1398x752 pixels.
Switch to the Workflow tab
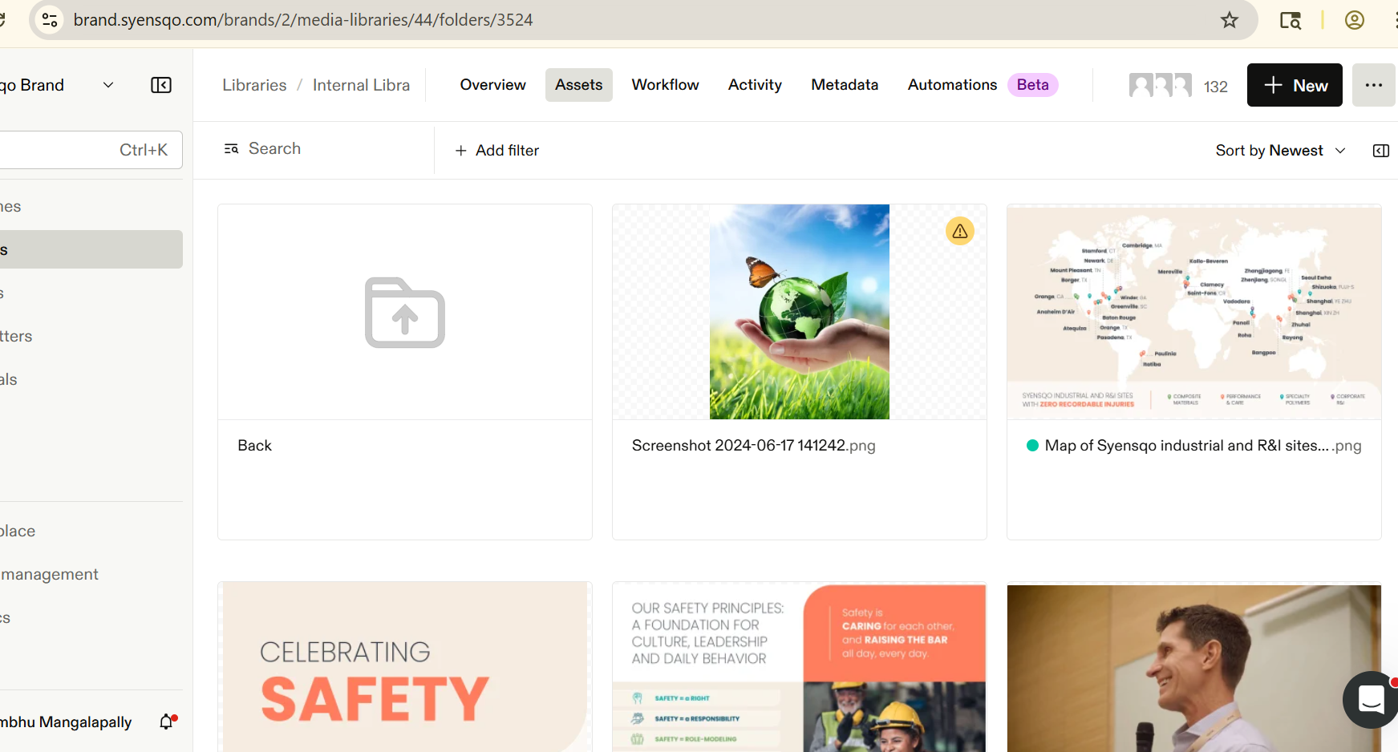click(x=665, y=85)
